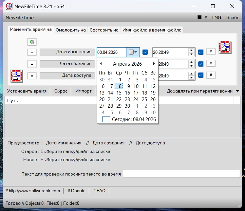Image resolution: width=245 pixels, height=211 pixels.
Task: Open the LNG language menu
Action: coord(217,17)
